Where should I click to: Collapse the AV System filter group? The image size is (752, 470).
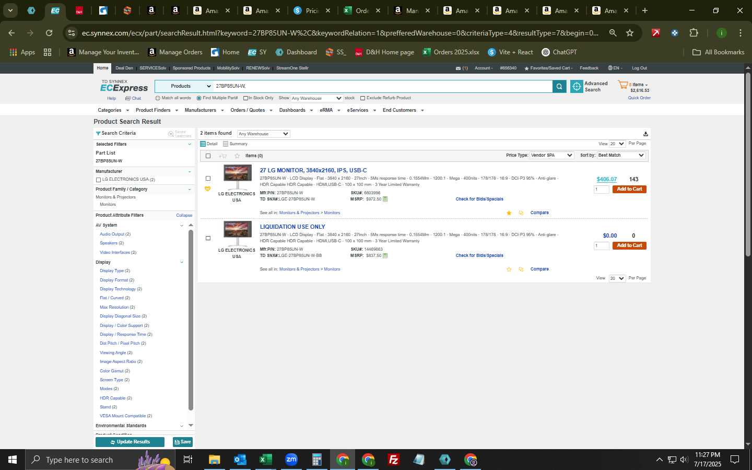click(182, 226)
